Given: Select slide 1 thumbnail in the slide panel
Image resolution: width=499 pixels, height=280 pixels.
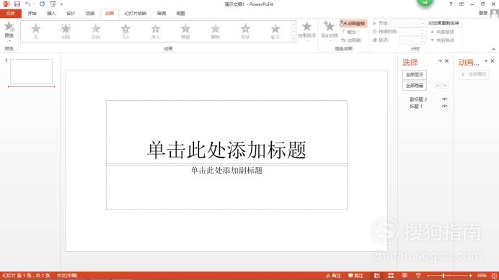Looking at the screenshot, I should pyautogui.click(x=31, y=71).
